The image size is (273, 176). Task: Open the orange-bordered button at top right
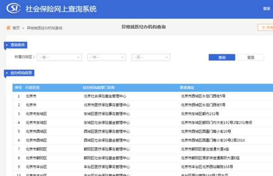pos(265,27)
